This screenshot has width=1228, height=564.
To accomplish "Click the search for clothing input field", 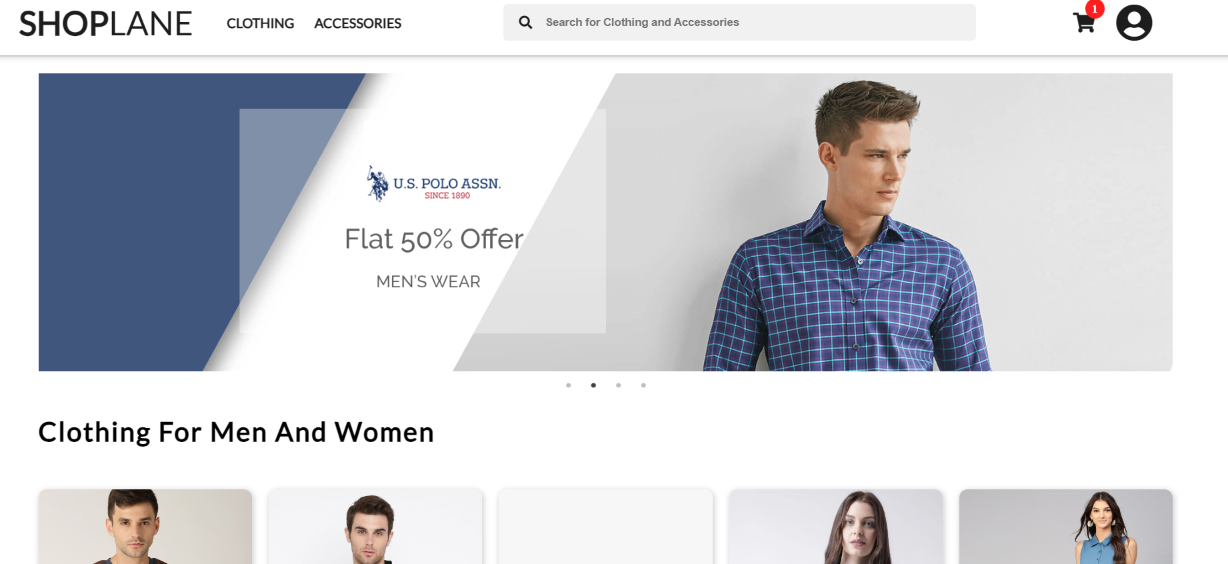I will tap(739, 22).
